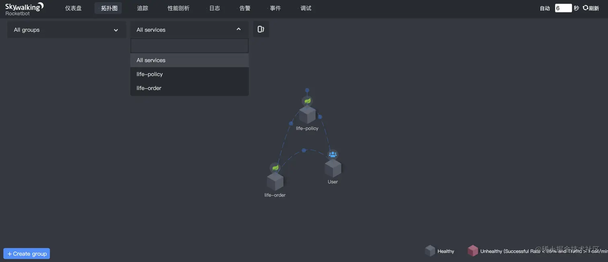Select life-policy in services list
Viewport: 608px width, 262px height.
[x=189, y=74]
